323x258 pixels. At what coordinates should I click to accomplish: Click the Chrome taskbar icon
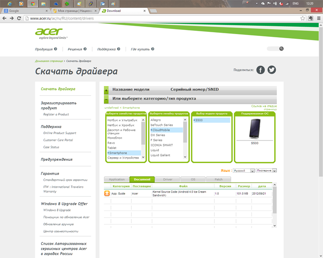pyautogui.click(x=33, y=4)
